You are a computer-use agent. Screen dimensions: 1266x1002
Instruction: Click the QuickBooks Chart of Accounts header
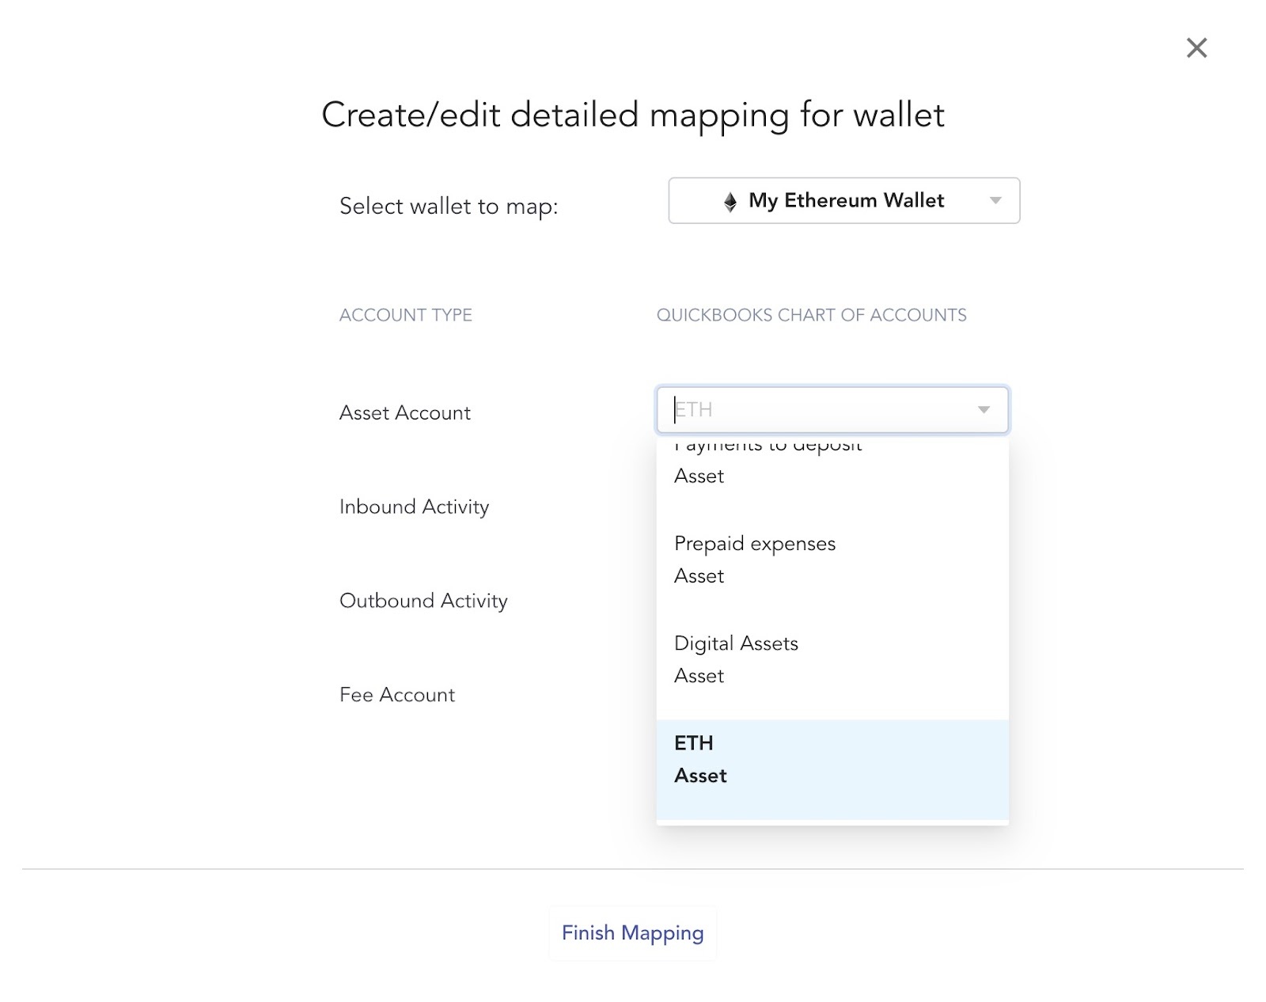point(811,315)
